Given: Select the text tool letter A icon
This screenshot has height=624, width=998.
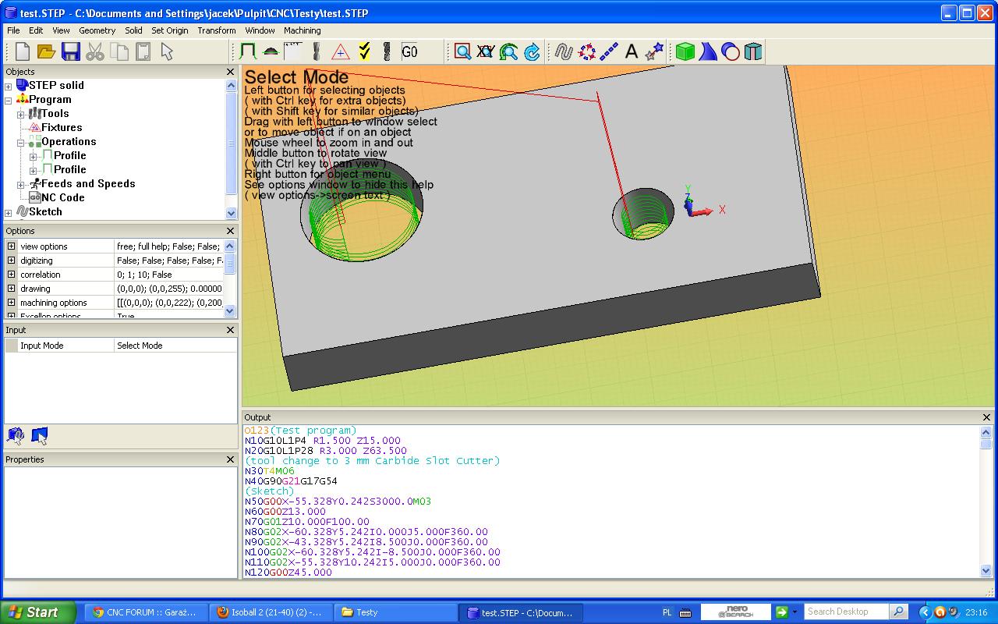Looking at the screenshot, I should [632, 51].
